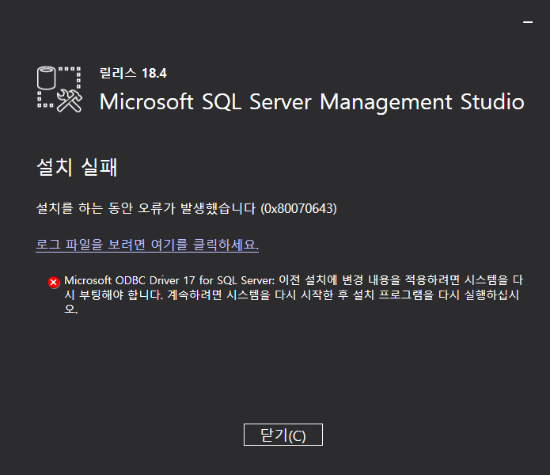The width and height of the screenshot is (550, 475).
Task: Open the log file link 로그 파일을 보려면
Action: (147, 245)
